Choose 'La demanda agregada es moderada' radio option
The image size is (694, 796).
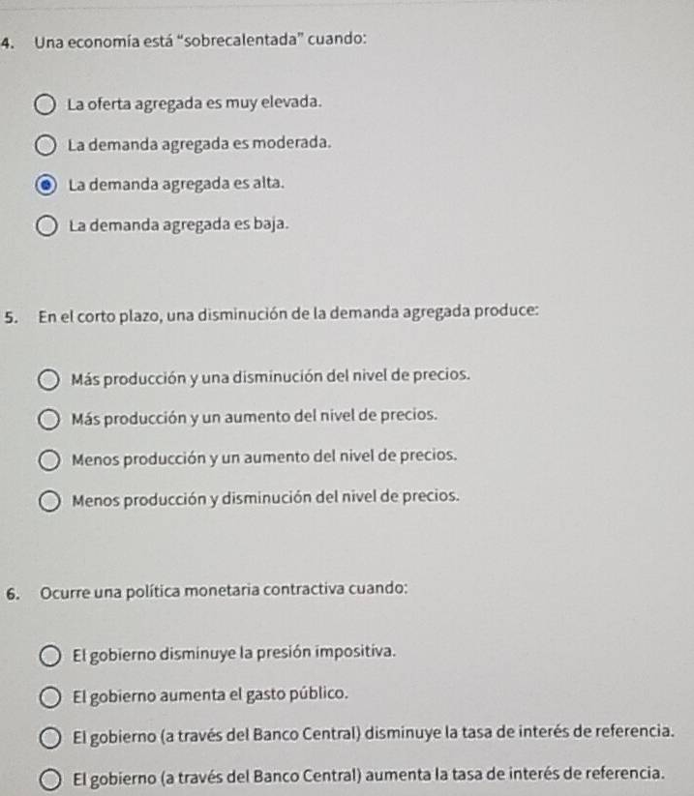(45, 145)
